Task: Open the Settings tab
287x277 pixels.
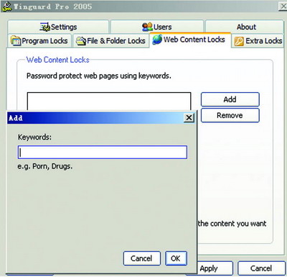Action: click(58, 27)
